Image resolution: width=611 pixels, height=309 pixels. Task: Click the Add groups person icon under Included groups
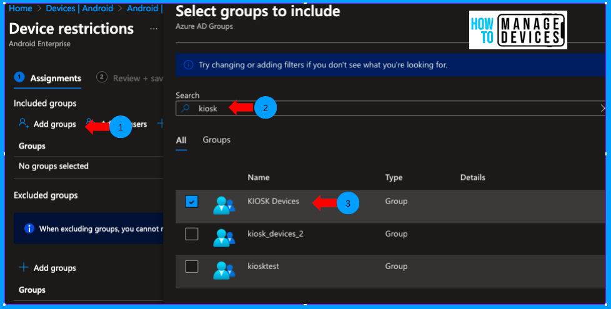[x=23, y=124]
